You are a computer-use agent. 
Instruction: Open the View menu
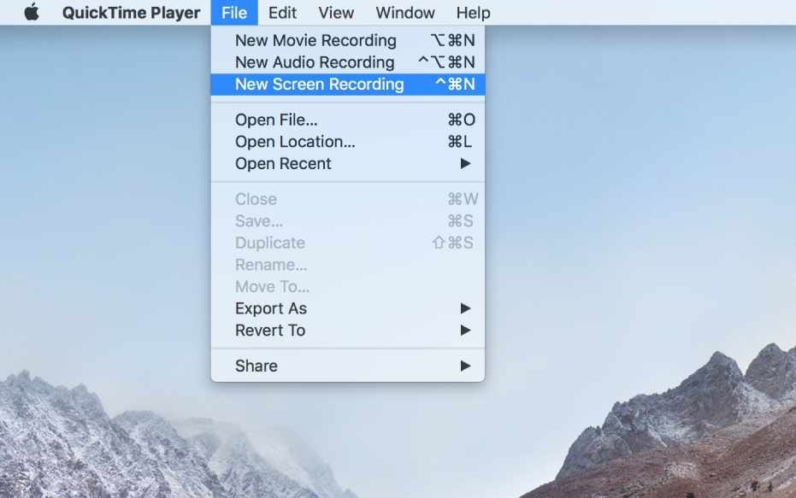tap(336, 13)
